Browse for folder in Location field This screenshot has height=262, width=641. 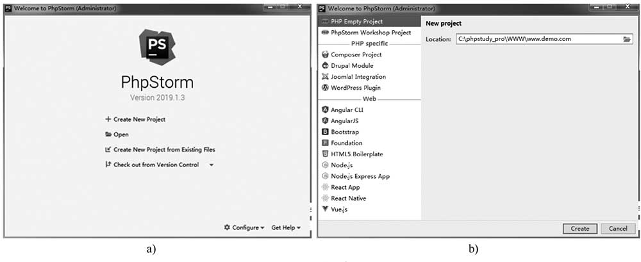(x=627, y=39)
